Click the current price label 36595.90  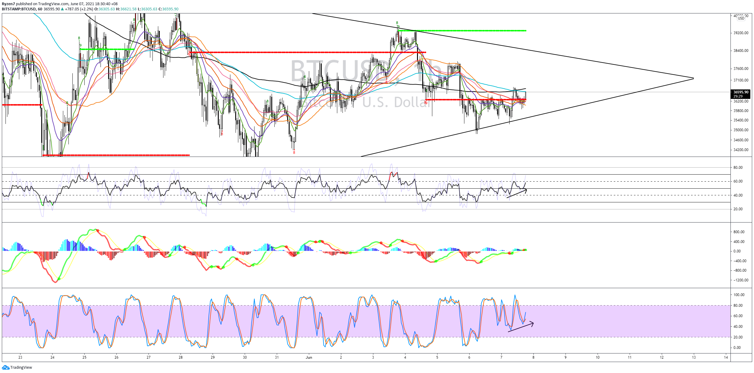coord(741,92)
